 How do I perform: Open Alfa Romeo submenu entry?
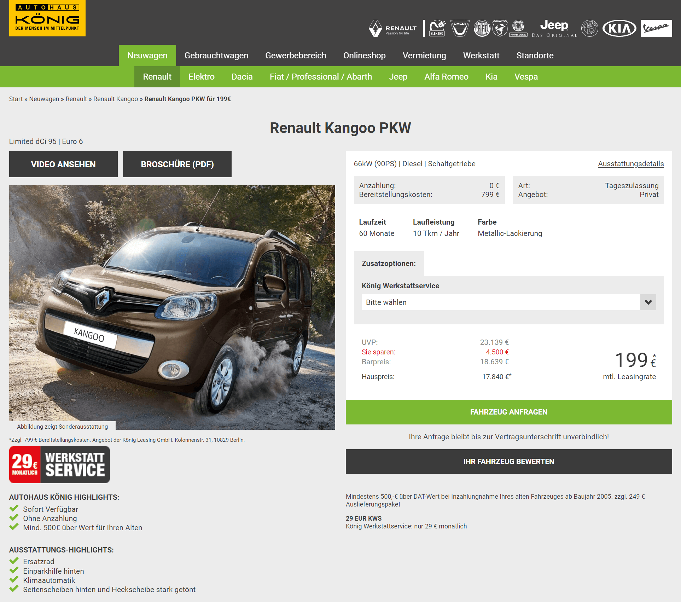pos(447,77)
